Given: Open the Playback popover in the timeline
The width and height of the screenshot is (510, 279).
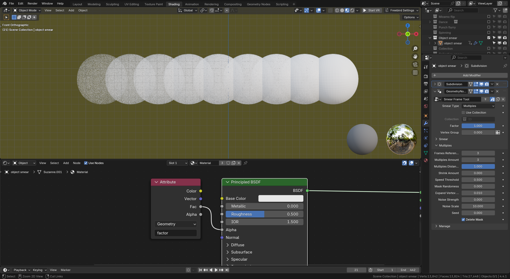Looking at the screenshot, I should (x=22, y=270).
